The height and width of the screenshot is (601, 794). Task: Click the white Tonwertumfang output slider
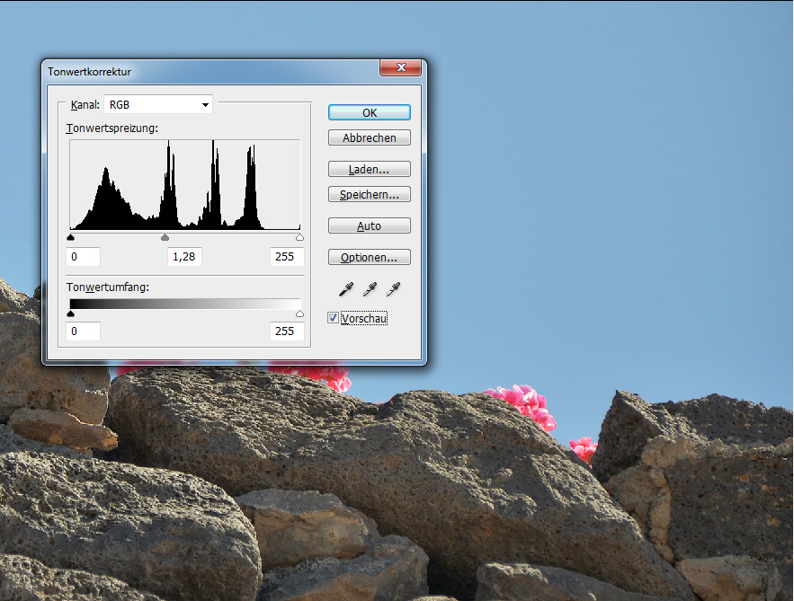pyautogui.click(x=299, y=314)
